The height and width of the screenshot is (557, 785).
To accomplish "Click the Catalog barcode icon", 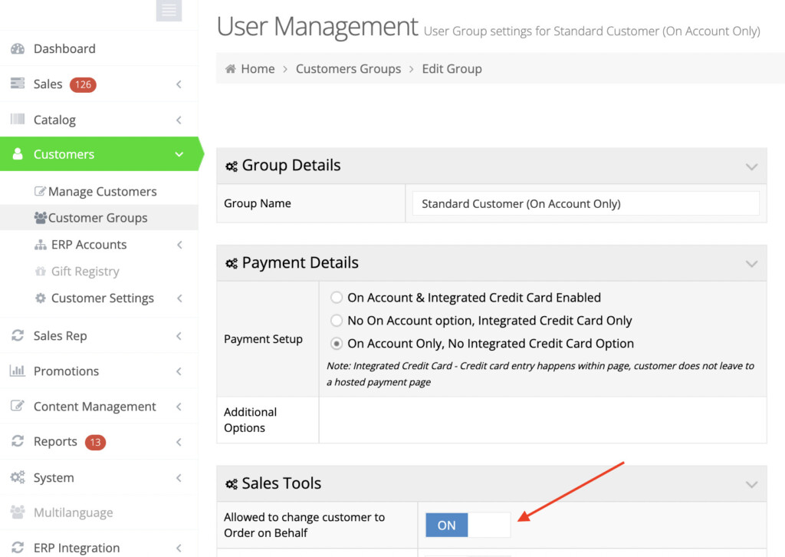I will pyautogui.click(x=18, y=119).
